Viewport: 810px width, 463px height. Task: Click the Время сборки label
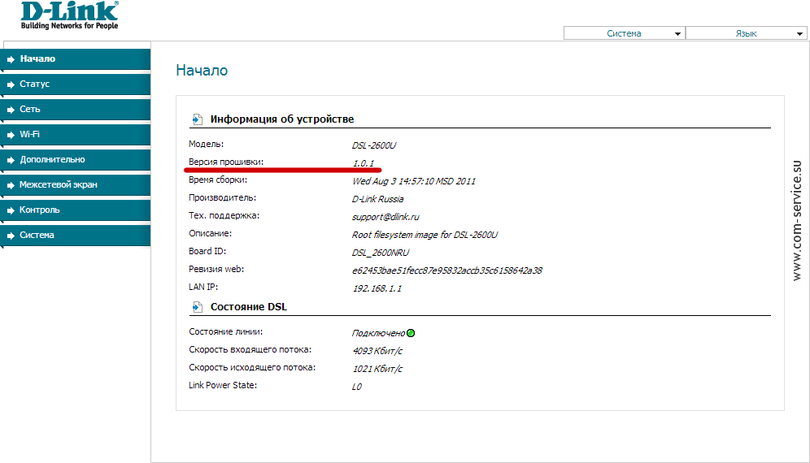coord(218,180)
